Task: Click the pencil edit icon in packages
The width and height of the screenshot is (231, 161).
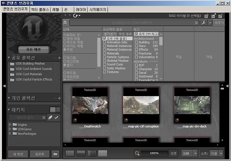Action: coord(50,117)
